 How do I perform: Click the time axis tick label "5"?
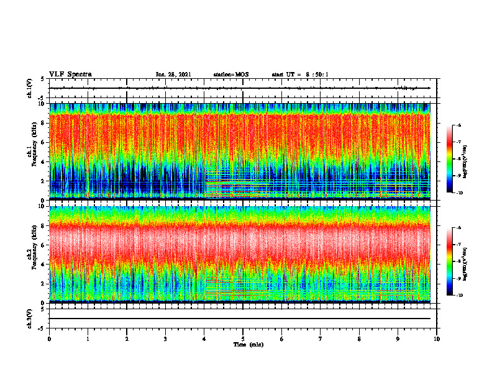click(243, 339)
